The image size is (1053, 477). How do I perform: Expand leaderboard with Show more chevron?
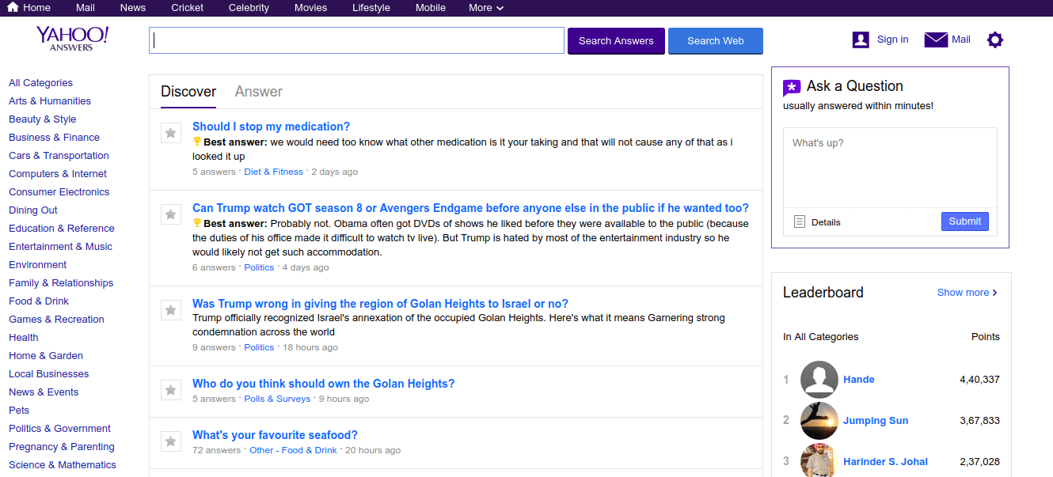(967, 293)
